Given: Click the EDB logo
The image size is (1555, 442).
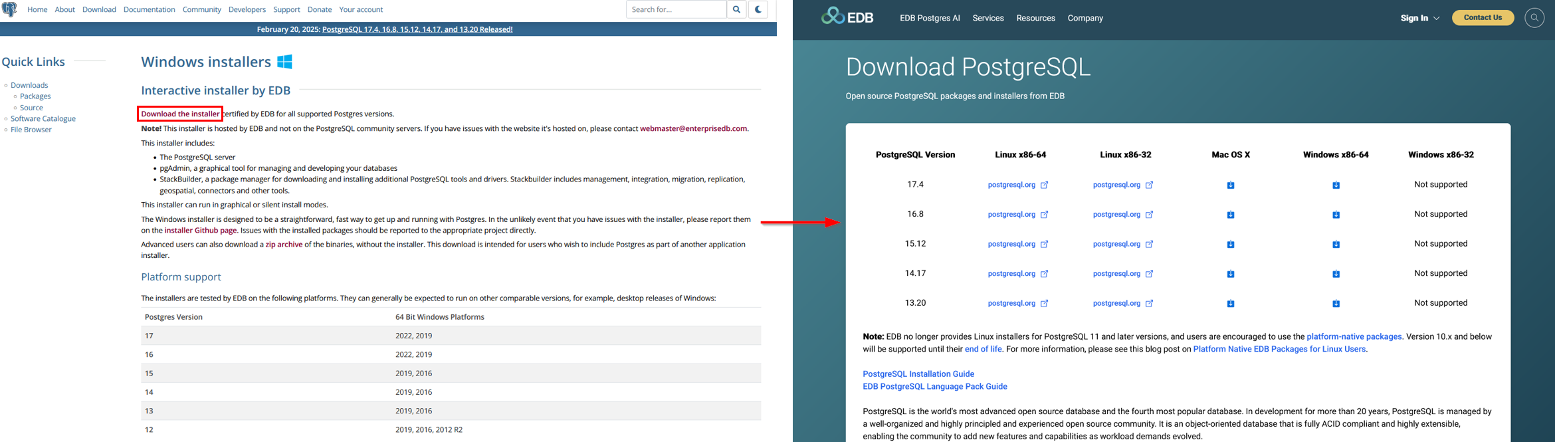Looking at the screenshot, I should tap(847, 17).
